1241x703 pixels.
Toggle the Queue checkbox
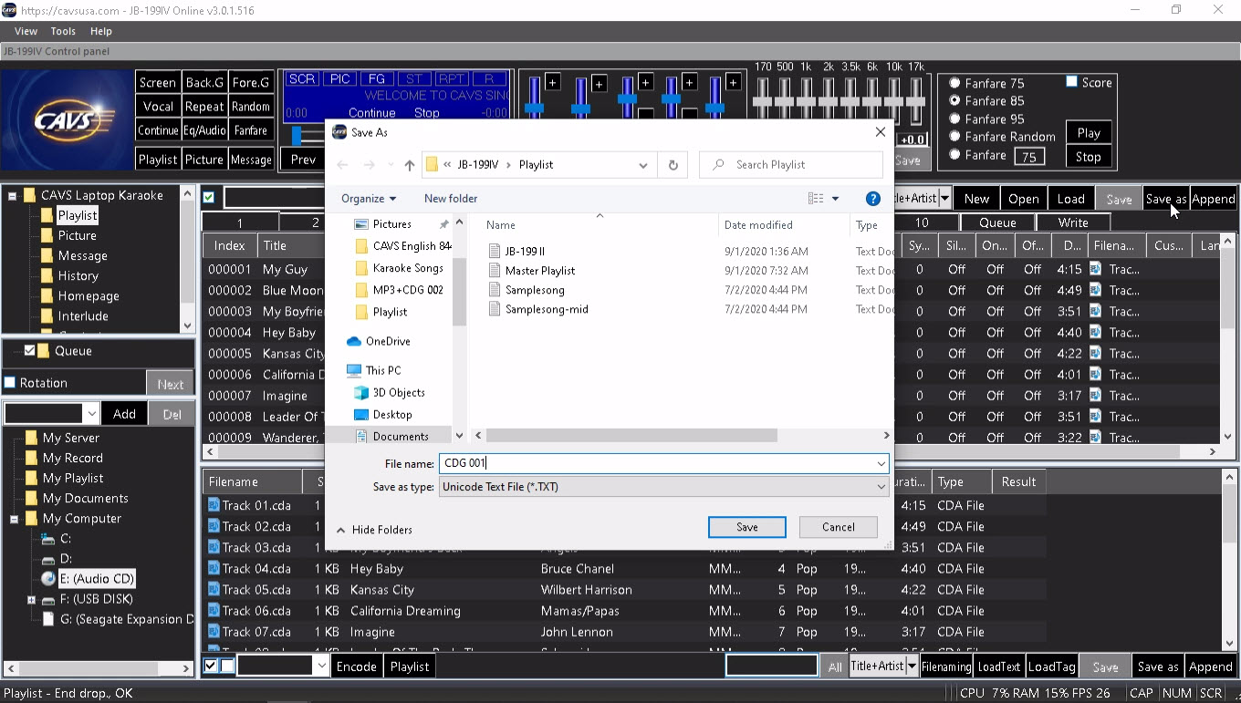[x=30, y=351]
